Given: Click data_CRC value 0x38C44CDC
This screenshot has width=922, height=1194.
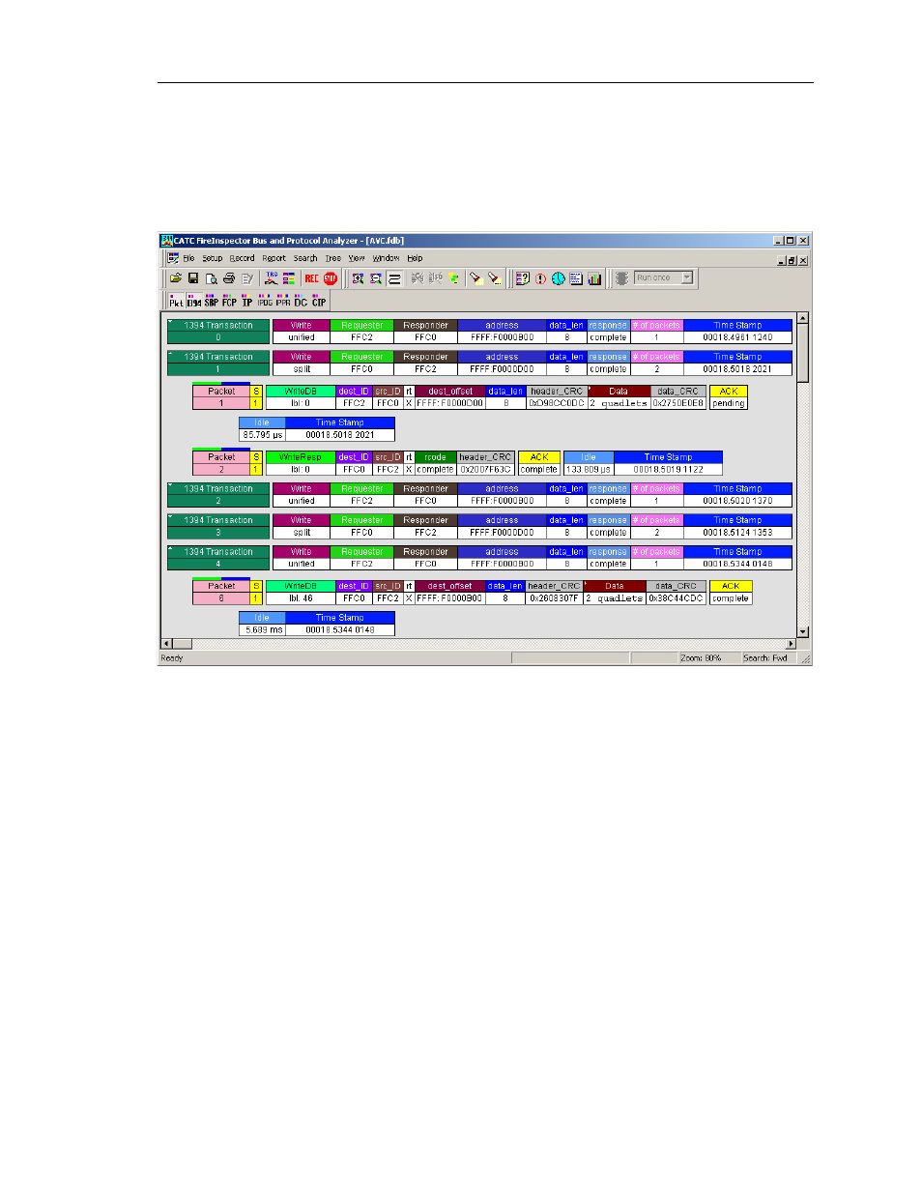Looking at the screenshot, I should pyautogui.click(x=676, y=598).
